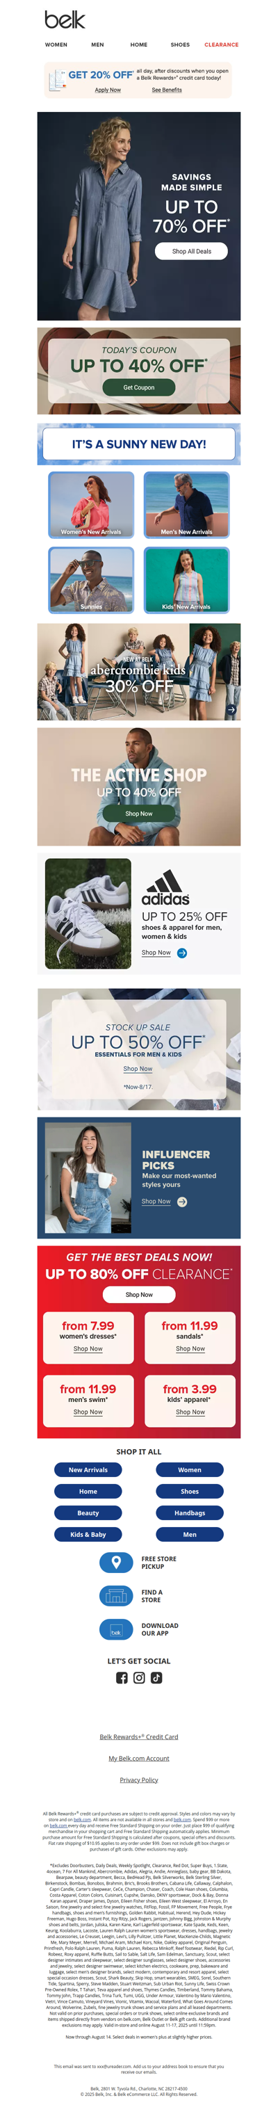The image size is (278, 2114).
Task: Select the Sunnies thumbnail image
Action: (91, 580)
